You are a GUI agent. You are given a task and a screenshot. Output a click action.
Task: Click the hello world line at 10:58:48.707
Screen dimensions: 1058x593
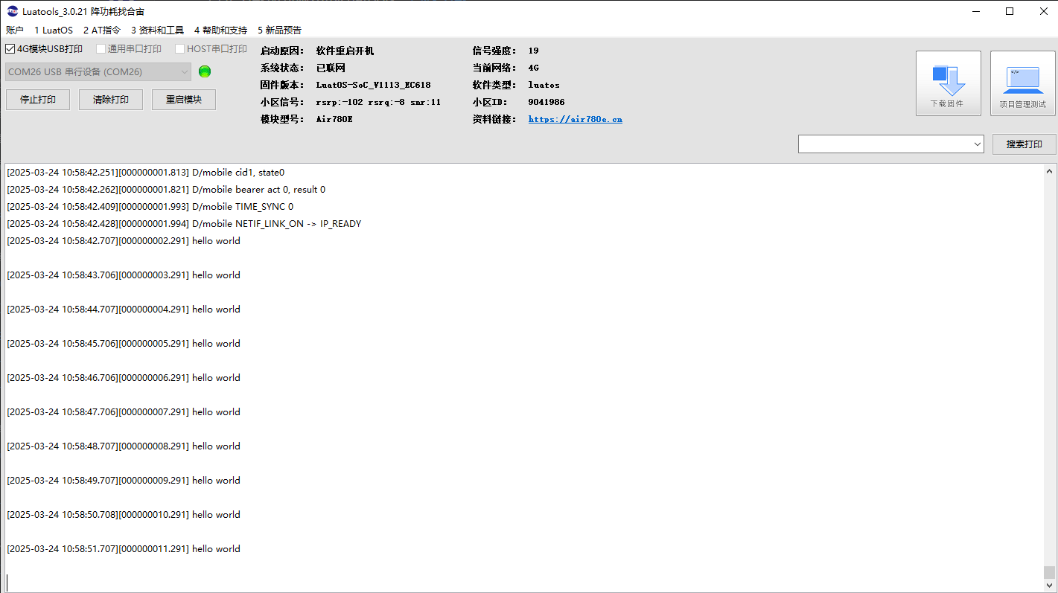click(124, 446)
